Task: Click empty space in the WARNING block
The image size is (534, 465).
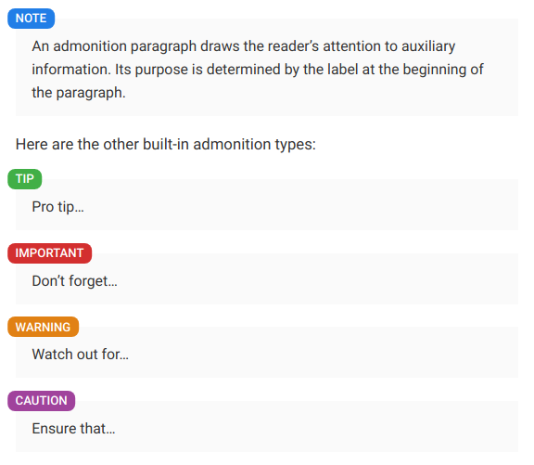Action: (307, 355)
